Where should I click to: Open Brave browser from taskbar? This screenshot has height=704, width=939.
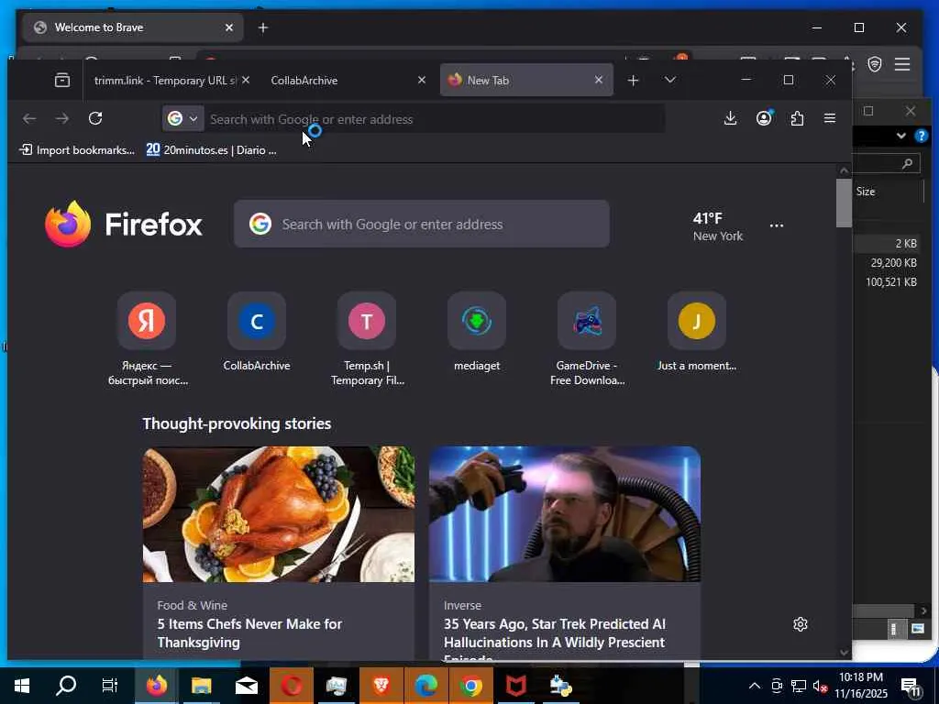381,686
